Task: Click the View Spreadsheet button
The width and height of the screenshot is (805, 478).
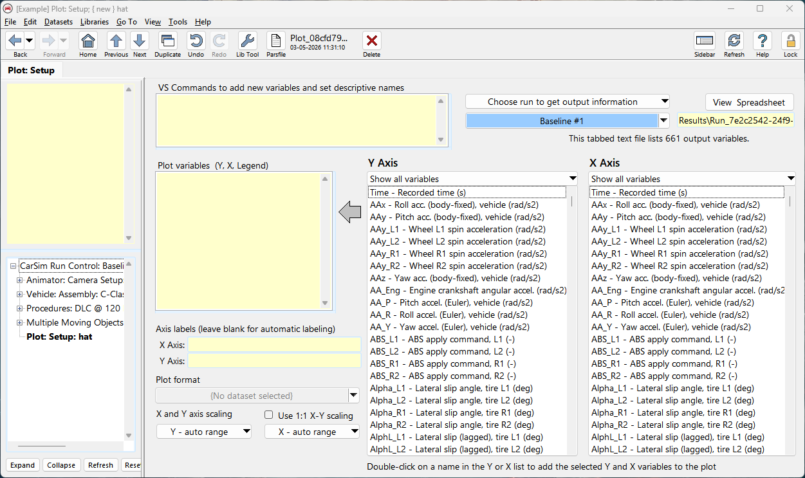Action: coord(749,102)
